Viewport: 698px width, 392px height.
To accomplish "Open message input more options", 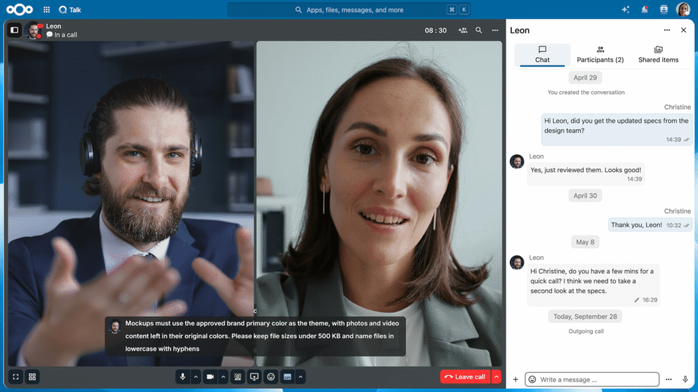I will pyautogui.click(x=669, y=380).
